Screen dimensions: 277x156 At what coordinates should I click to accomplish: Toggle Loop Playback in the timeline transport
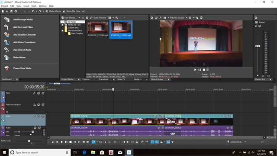[53, 142]
